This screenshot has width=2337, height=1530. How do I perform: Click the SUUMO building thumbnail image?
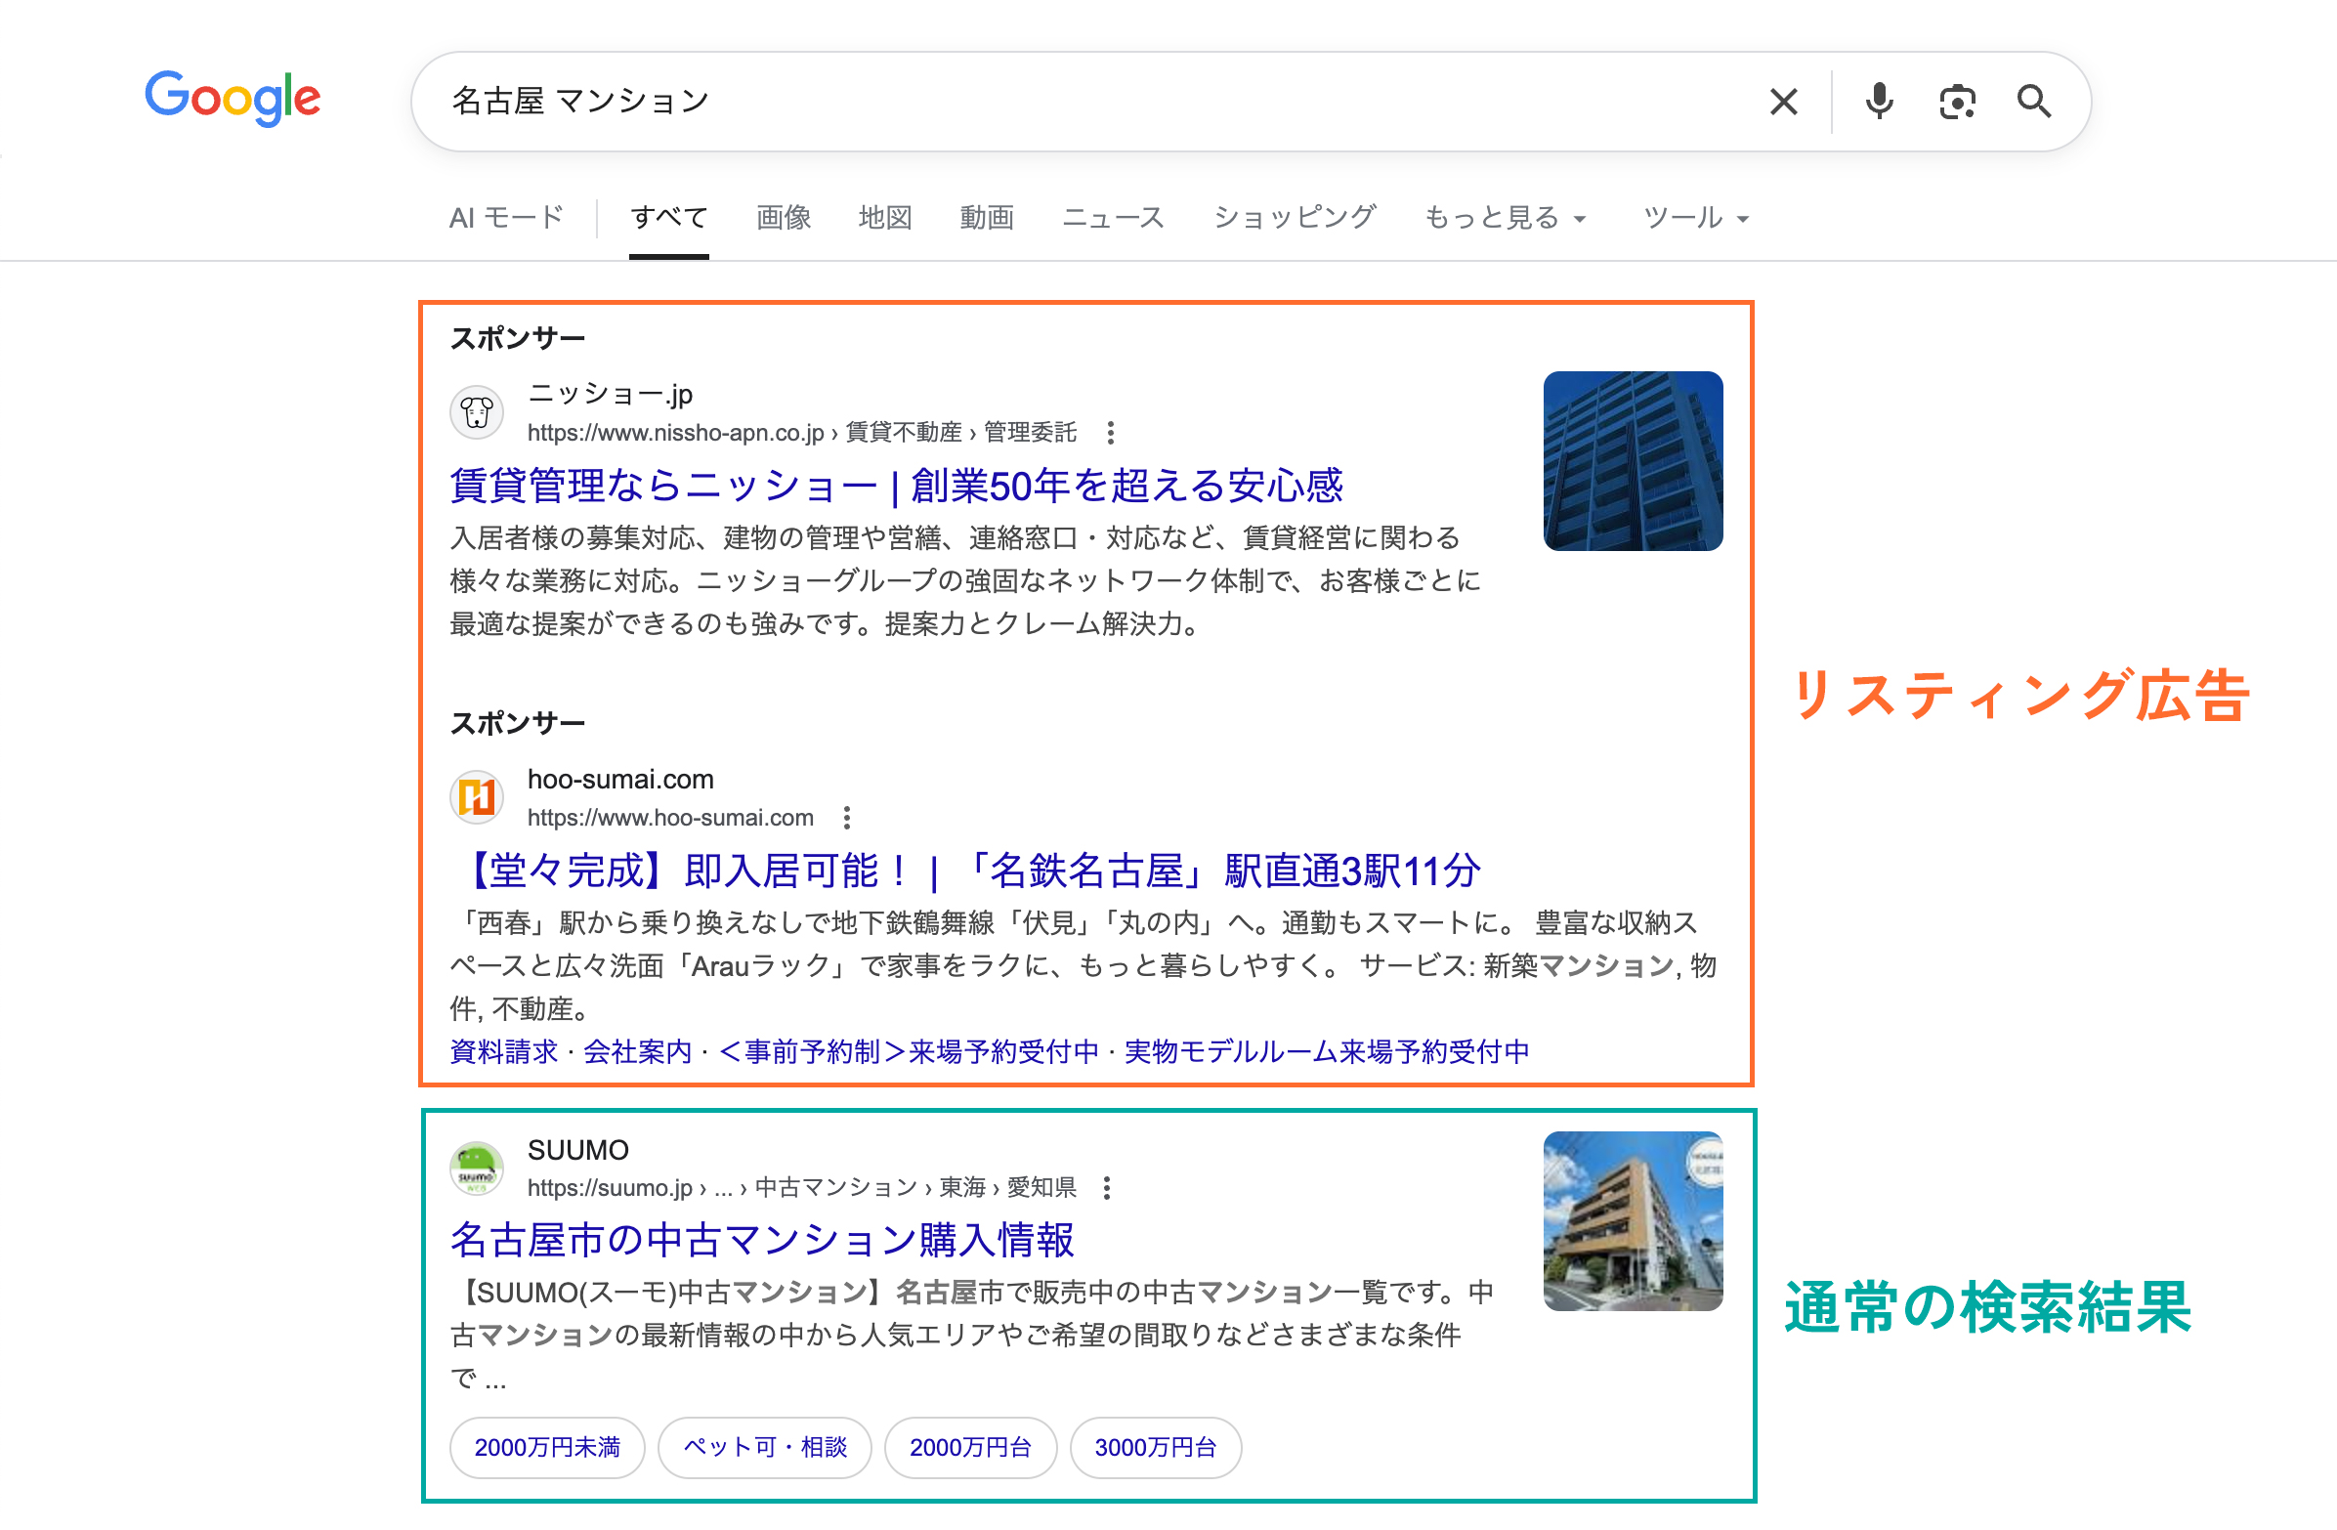tap(1632, 1220)
